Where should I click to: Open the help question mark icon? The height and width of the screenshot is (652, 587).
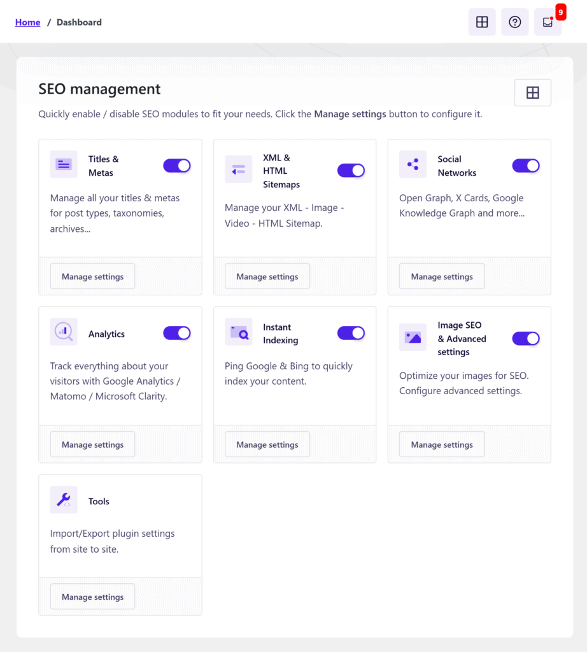pyautogui.click(x=514, y=22)
